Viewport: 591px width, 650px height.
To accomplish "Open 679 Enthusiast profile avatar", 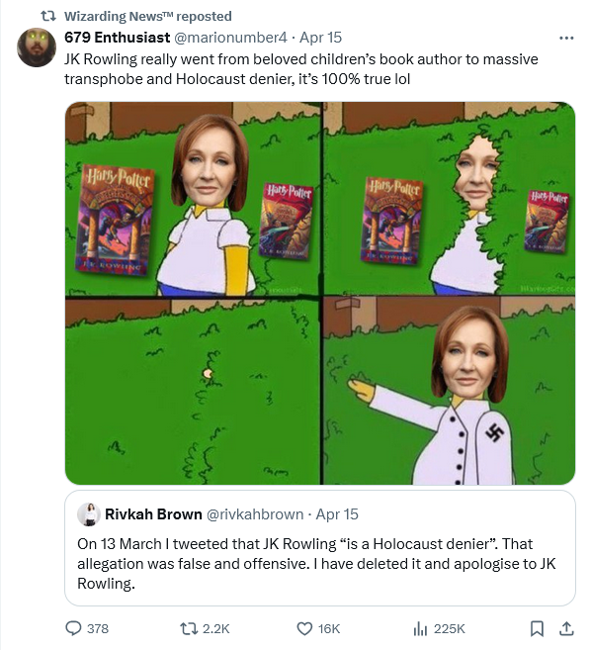I will [37, 47].
